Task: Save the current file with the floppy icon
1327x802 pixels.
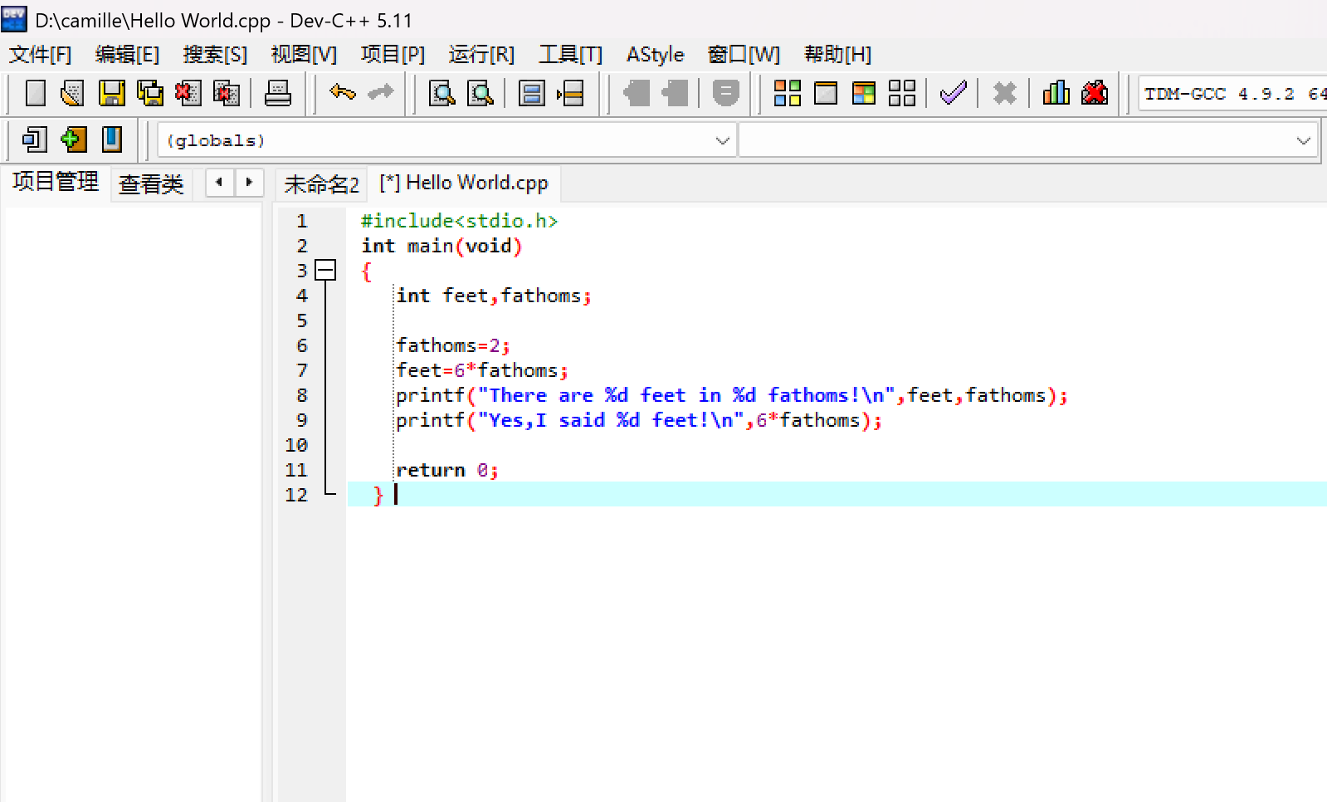Action: click(x=111, y=93)
